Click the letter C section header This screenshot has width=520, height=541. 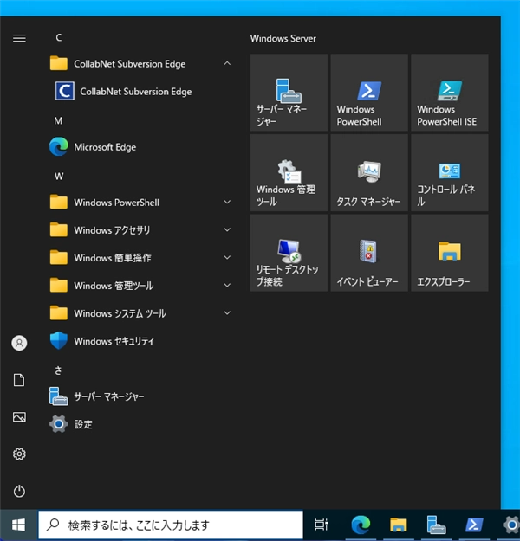pos(59,37)
